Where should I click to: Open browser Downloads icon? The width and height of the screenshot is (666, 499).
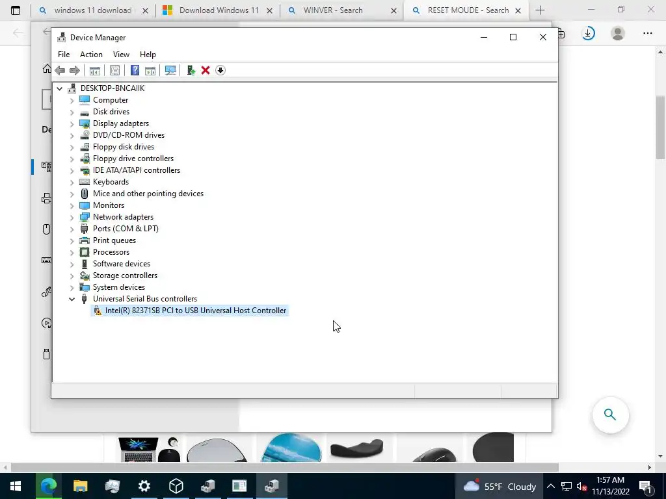click(x=588, y=33)
